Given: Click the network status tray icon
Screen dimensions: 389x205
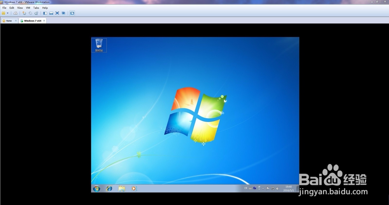Looking at the screenshot, I should (273, 188).
